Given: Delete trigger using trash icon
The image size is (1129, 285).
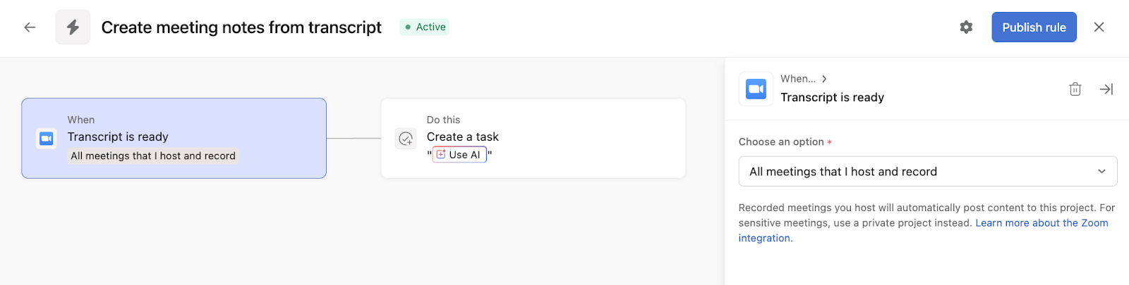Looking at the screenshot, I should 1075,89.
